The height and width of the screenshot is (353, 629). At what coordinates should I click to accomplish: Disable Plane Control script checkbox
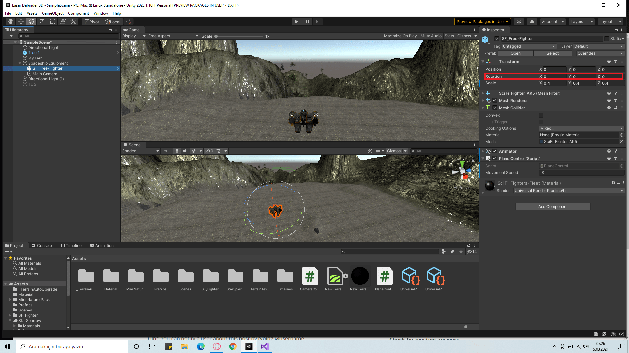click(495, 159)
